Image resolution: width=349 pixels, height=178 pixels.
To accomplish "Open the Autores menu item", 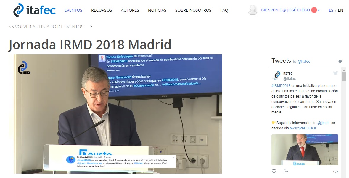I will pos(130,10).
